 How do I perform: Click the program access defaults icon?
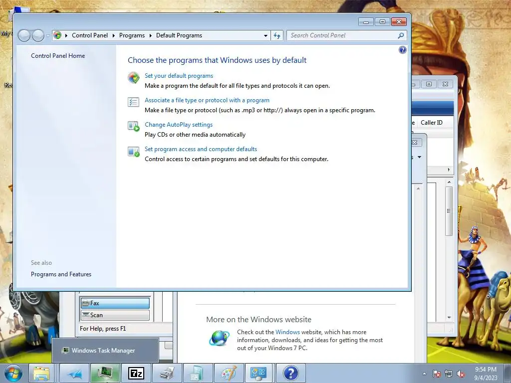click(x=133, y=151)
